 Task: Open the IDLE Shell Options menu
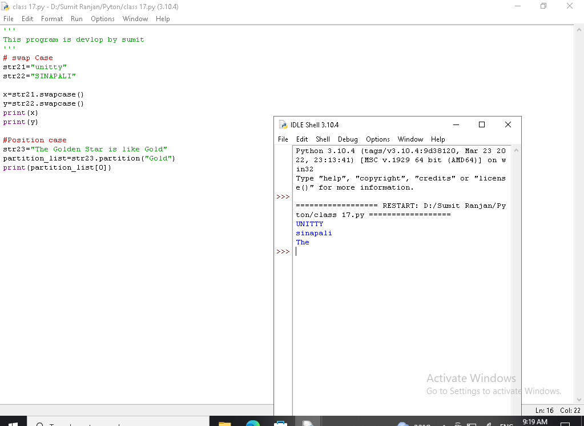click(x=377, y=139)
